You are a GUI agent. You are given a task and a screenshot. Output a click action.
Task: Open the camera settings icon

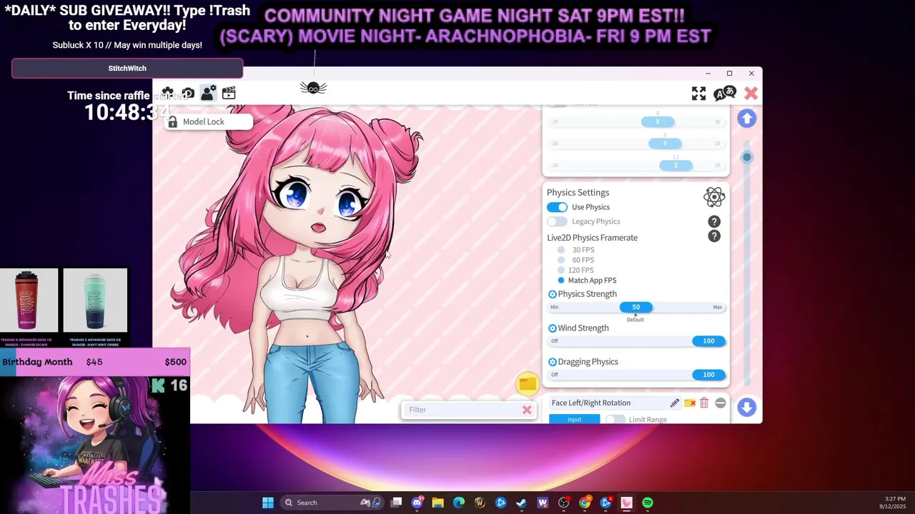188,94
